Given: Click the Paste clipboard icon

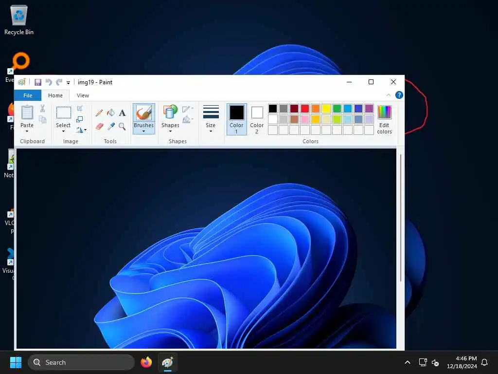Looking at the screenshot, I should point(27,112).
